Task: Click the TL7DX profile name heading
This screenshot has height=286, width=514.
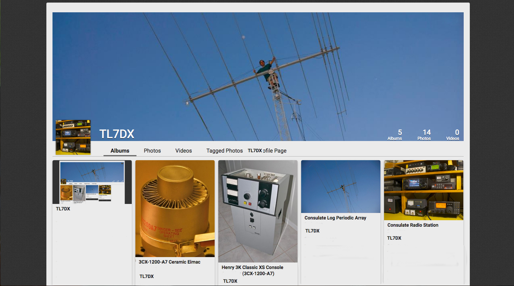Action: pos(117,134)
